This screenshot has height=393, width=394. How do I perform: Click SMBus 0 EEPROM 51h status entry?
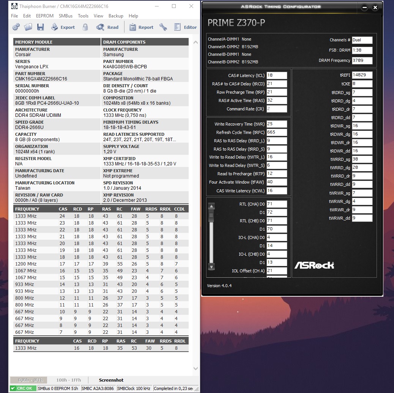tap(58, 388)
